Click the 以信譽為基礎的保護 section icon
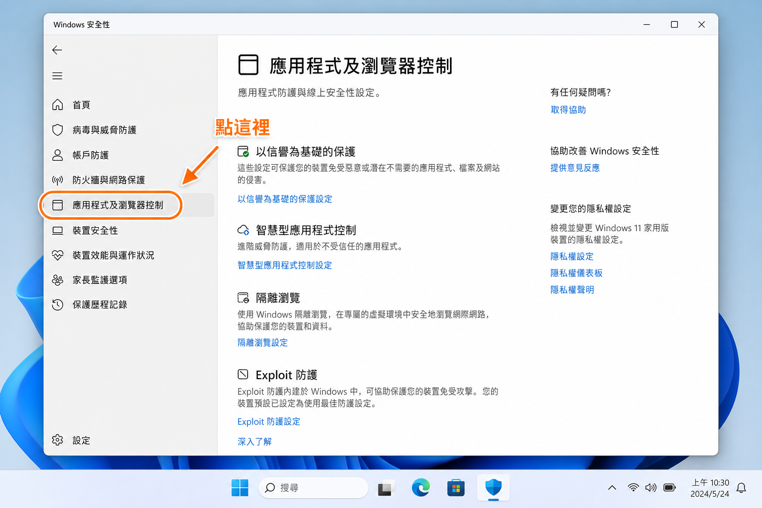 (243, 151)
